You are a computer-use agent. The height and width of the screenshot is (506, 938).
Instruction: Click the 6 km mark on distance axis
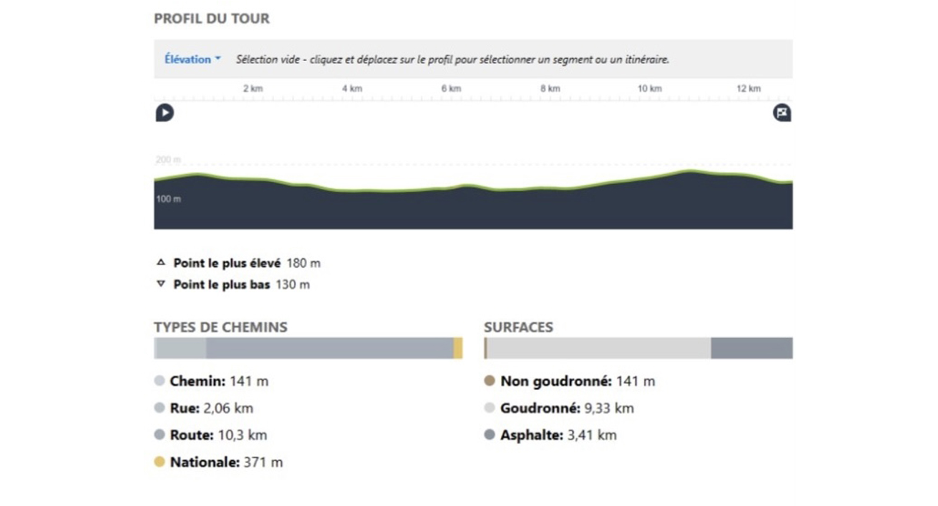tap(451, 89)
